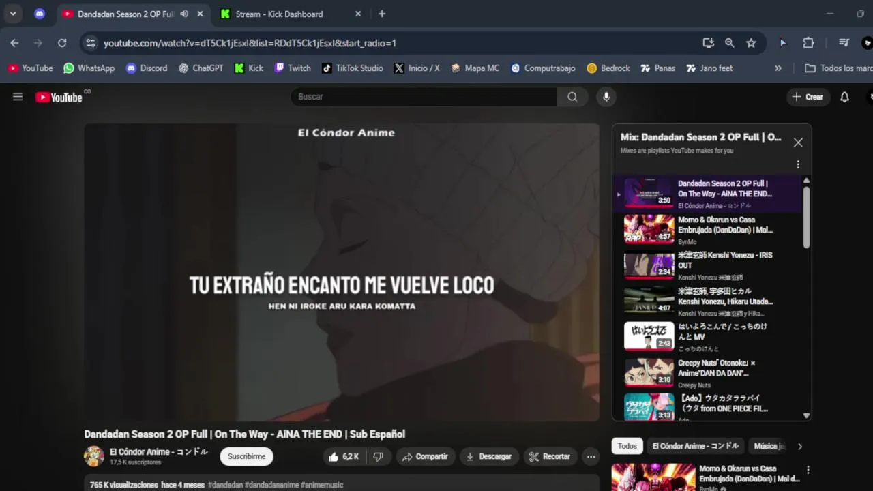Open site information icon in address bar
Image resolution: width=873 pixels, height=491 pixels.
tap(90, 43)
